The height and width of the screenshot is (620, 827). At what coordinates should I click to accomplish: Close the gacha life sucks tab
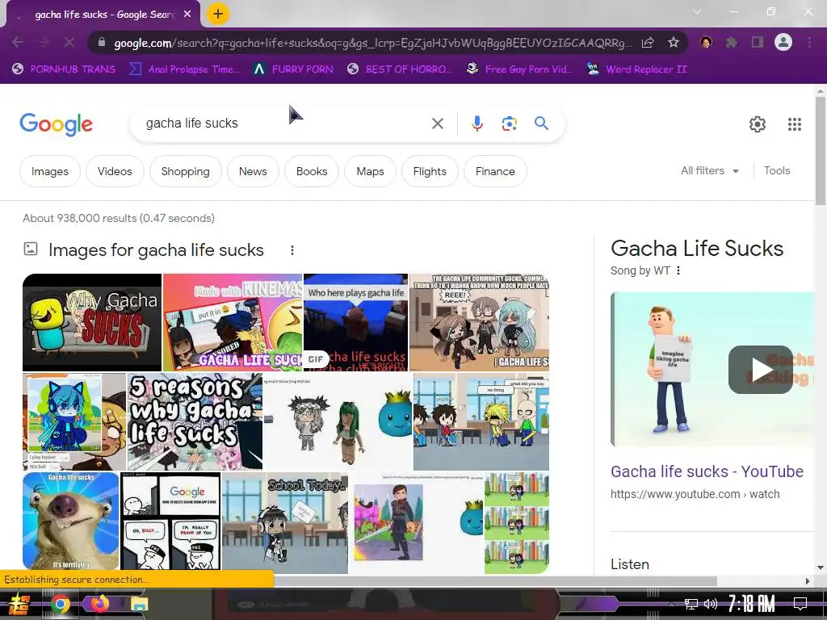click(x=187, y=15)
